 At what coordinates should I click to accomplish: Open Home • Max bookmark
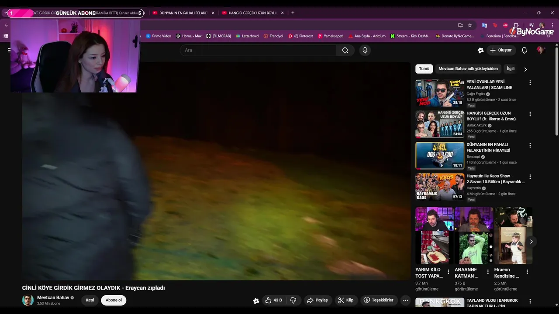[189, 36]
